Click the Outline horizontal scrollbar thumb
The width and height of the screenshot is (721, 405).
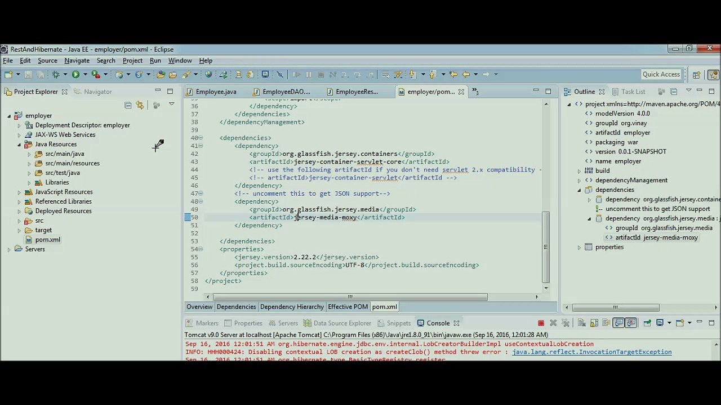(x=616, y=308)
